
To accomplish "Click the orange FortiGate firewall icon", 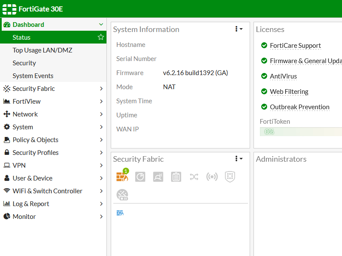I will (x=122, y=177).
